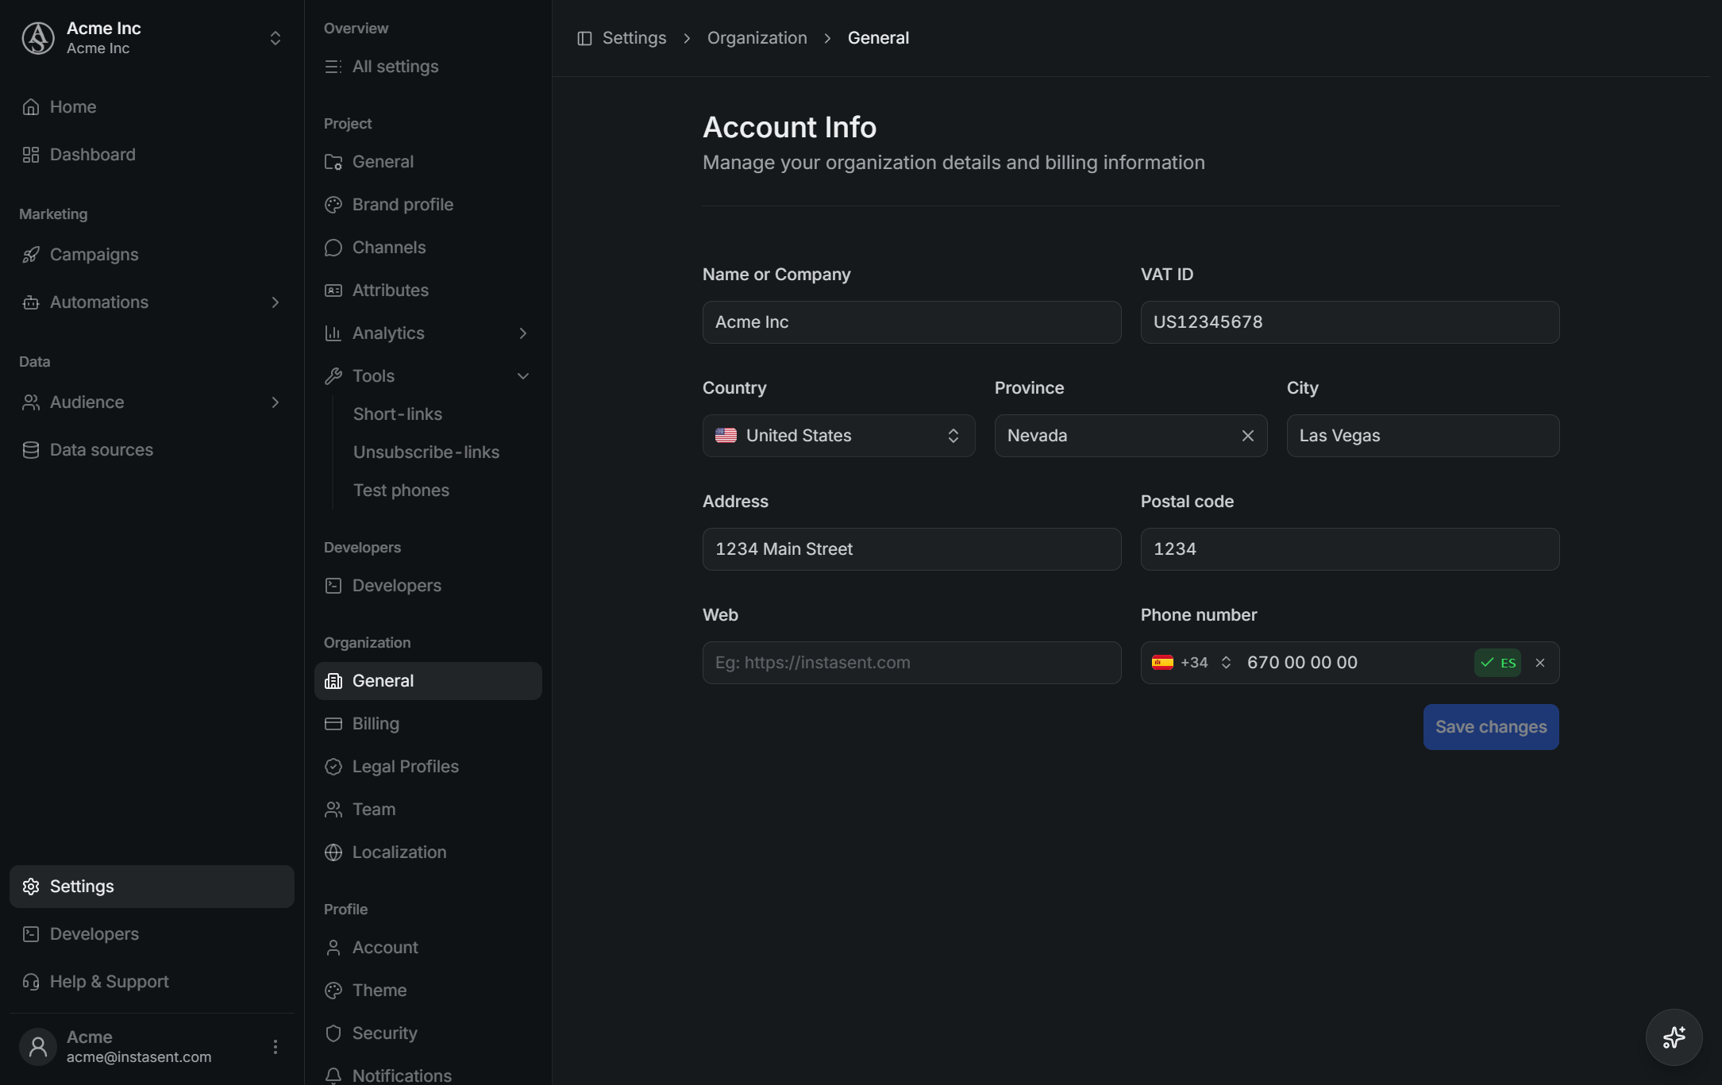Click the Web URL input field
This screenshot has width=1722, height=1085.
[911, 663]
